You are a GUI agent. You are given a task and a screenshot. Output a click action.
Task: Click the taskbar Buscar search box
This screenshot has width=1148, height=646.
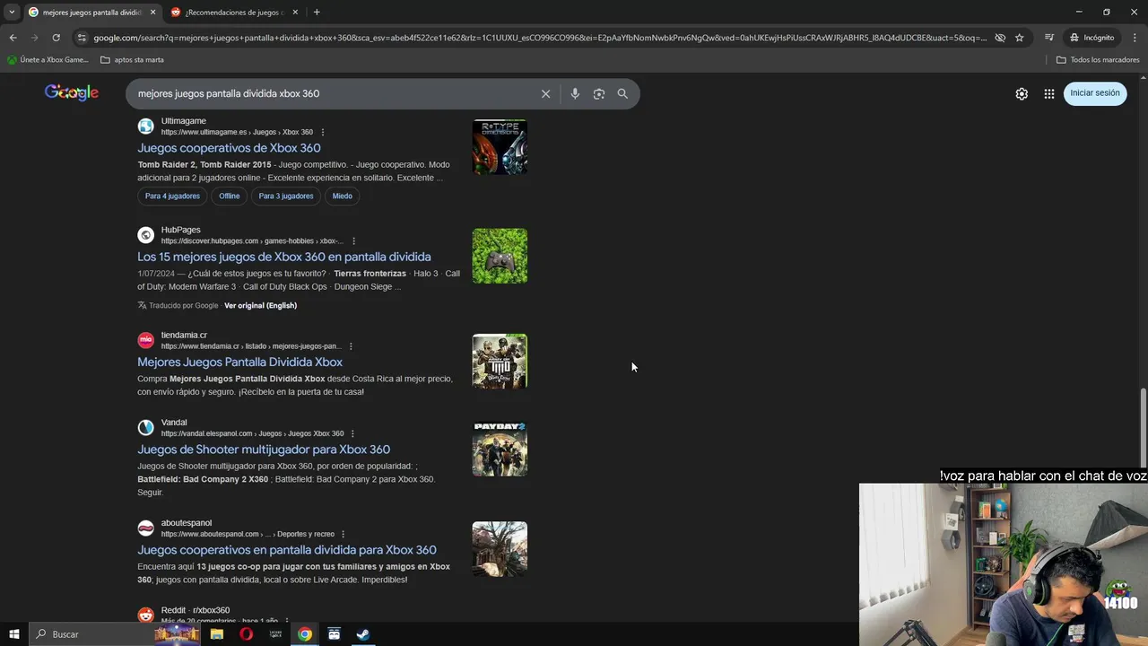[115, 634]
